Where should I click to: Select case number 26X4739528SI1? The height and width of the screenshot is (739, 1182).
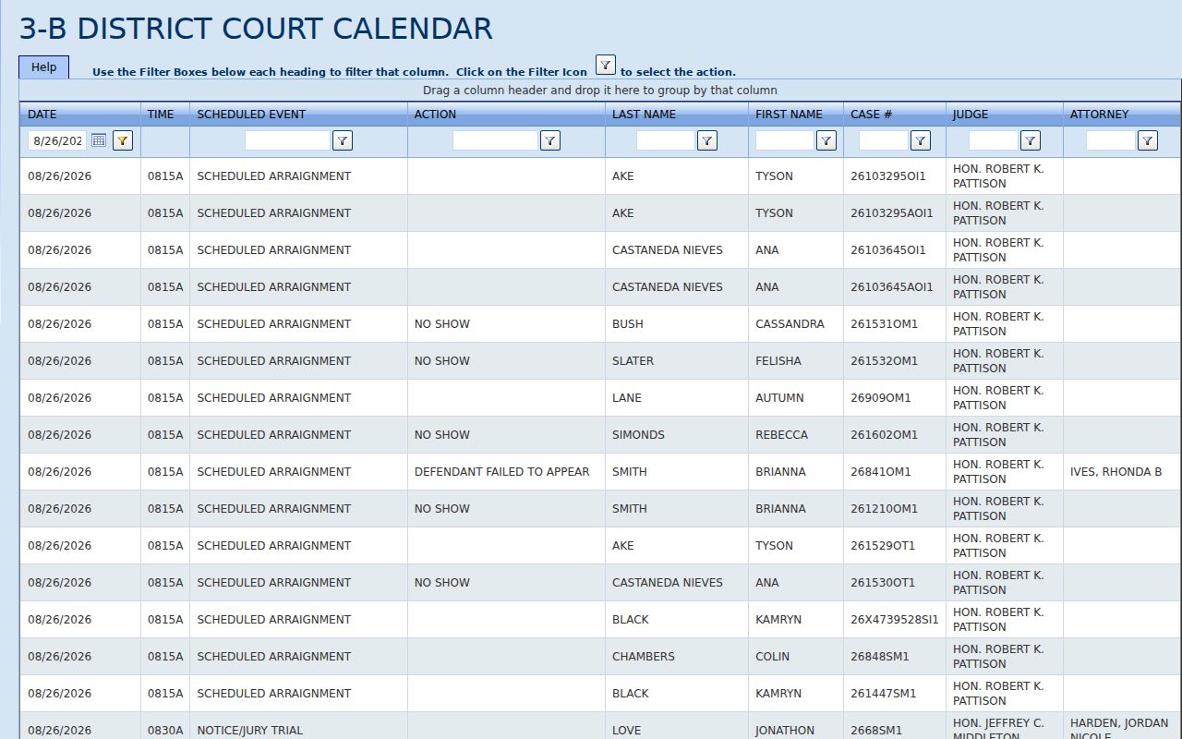894,619
